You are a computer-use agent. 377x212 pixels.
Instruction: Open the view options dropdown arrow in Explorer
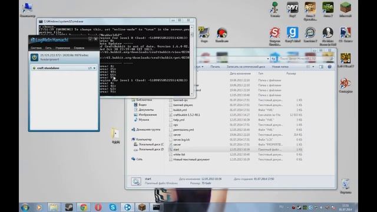tap(313, 67)
